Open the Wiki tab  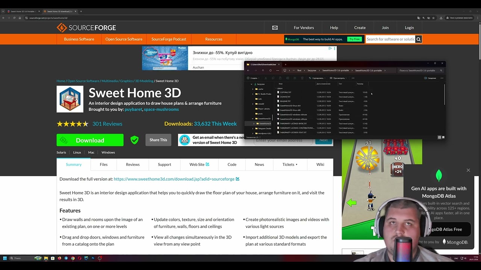[x=320, y=165]
